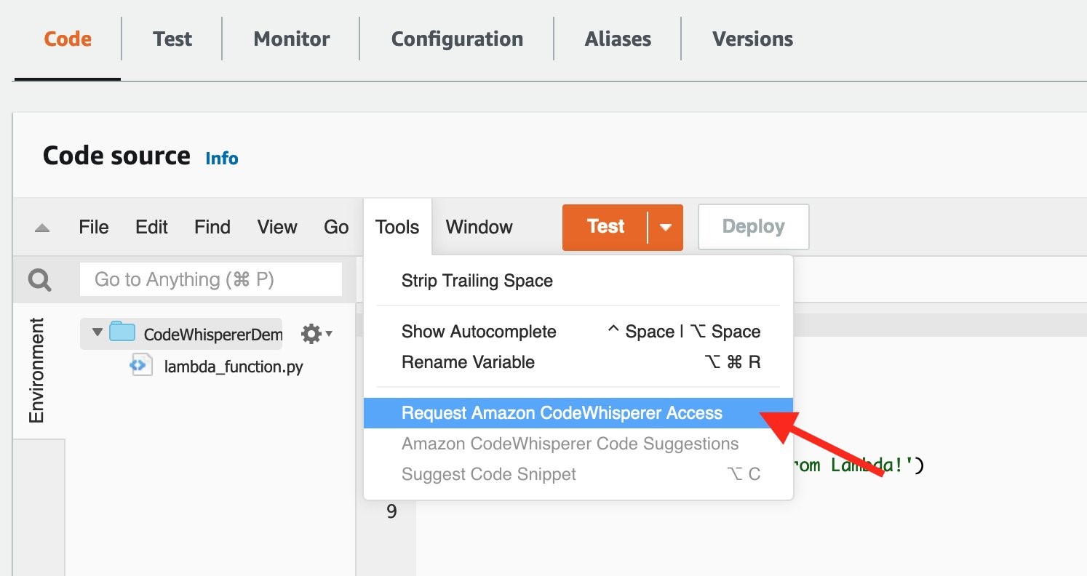The image size is (1087, 576).
Task: Choose Strip Trailing Space from Tools menu
Action: [477, 281]
